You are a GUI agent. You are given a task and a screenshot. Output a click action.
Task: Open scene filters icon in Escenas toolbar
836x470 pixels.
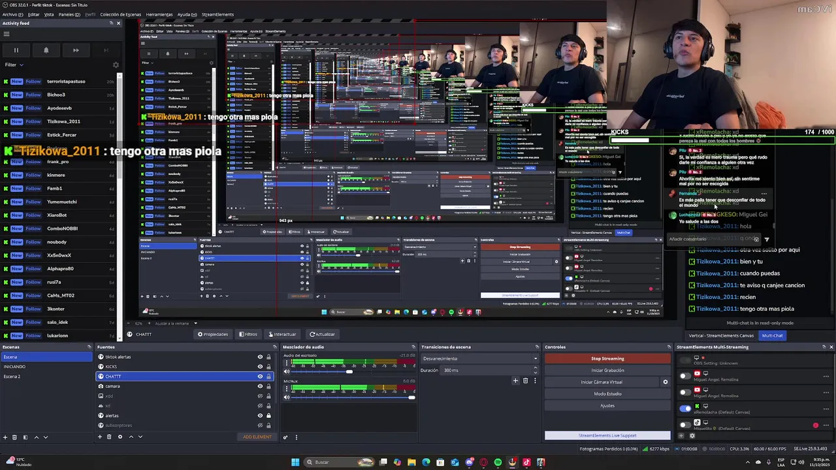click(x=25, y=437)
